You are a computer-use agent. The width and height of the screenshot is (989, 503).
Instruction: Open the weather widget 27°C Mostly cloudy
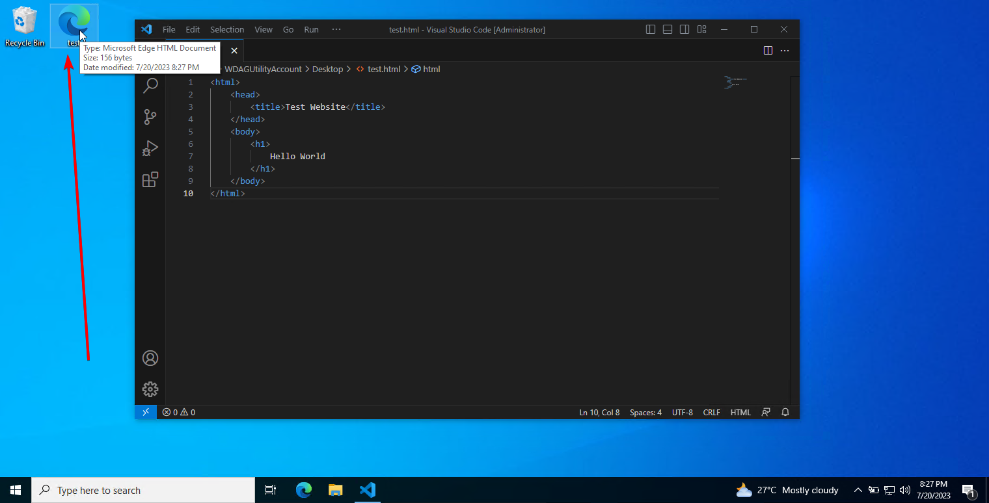tap(787, 490)
